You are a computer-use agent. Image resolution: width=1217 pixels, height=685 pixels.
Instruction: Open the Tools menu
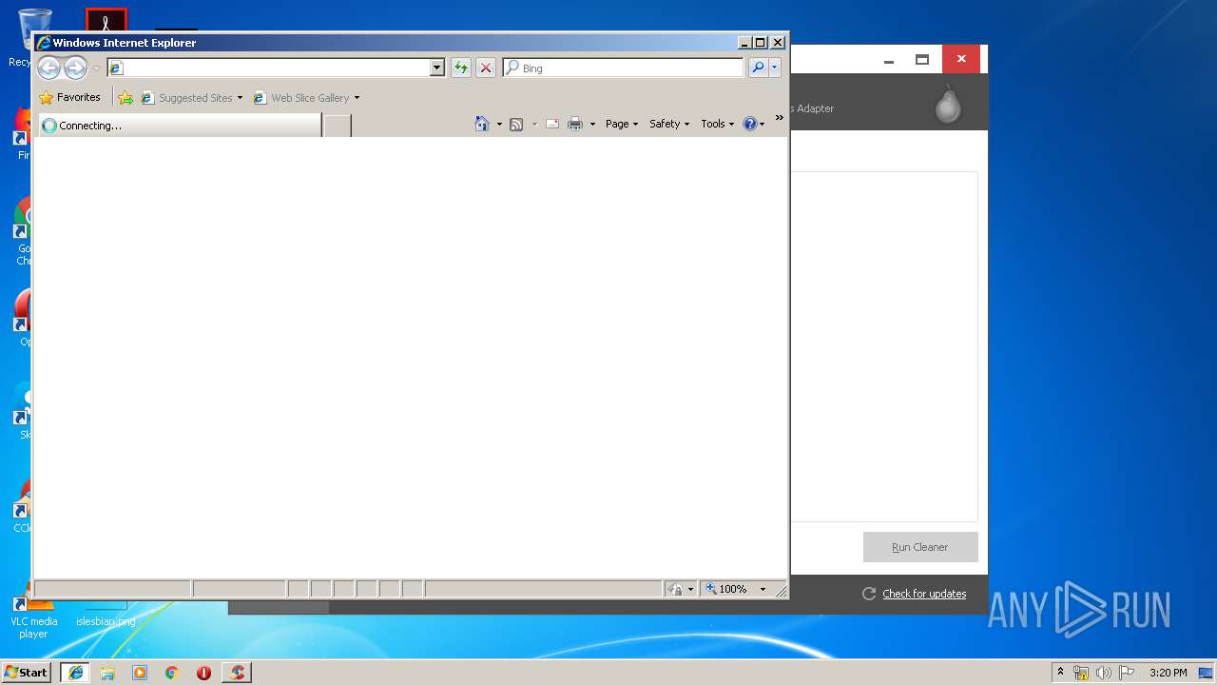[x=718, y=124]
